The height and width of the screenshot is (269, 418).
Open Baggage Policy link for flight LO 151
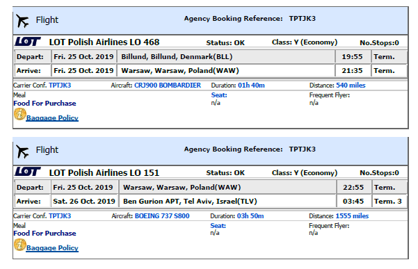[x=52, y=247]
